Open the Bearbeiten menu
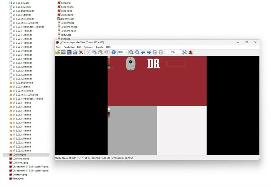 (69, 47)
